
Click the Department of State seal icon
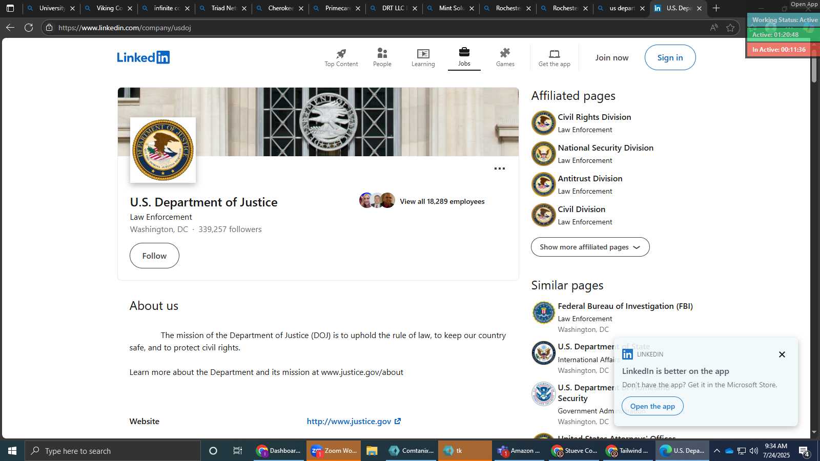point(543,353)
